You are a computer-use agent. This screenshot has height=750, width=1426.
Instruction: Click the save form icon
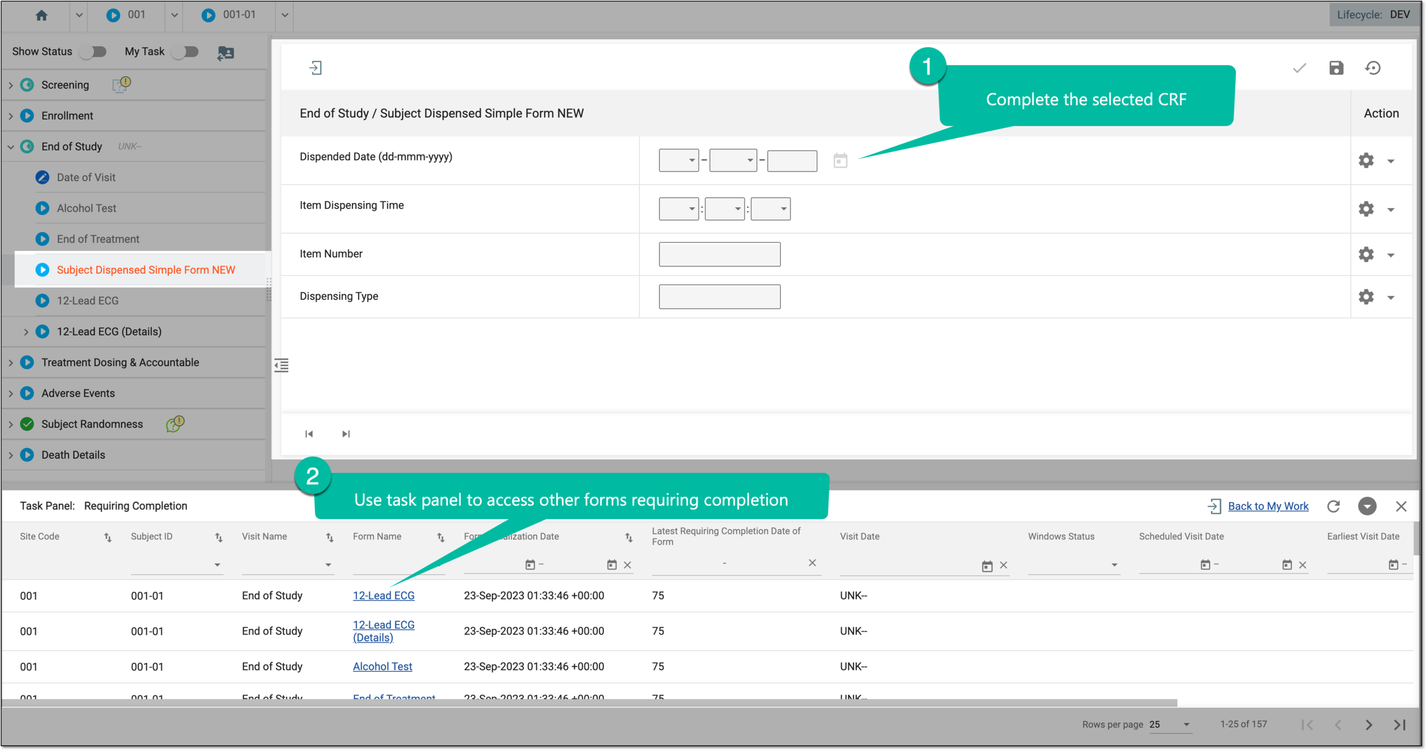tap(1336, 68)
